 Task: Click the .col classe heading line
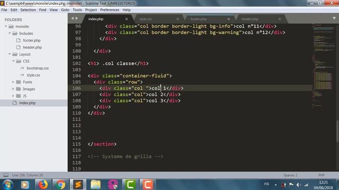click(x=118, y=63)
